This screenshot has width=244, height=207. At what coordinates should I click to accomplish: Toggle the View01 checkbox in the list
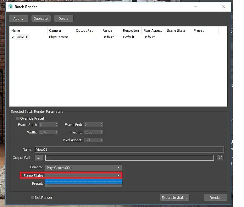pyautogui.click(x=13, y=37)
